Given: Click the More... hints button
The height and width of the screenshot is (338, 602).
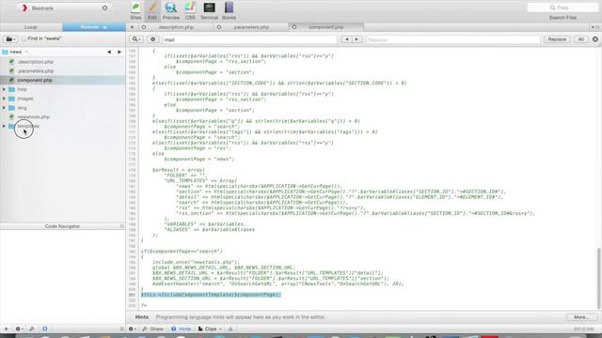Looking at the screenshot, I should click(581, 317).
